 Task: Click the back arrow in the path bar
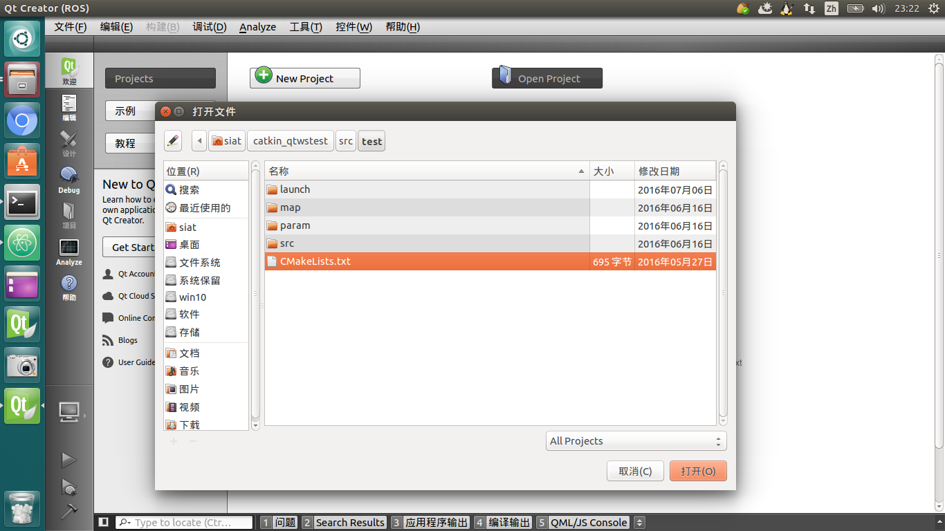[x=199, y=141]
